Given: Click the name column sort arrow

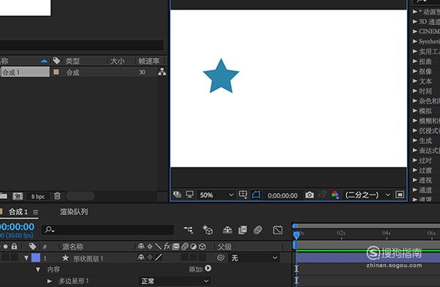Looking at the screenshot, I should tap(44, 61).
